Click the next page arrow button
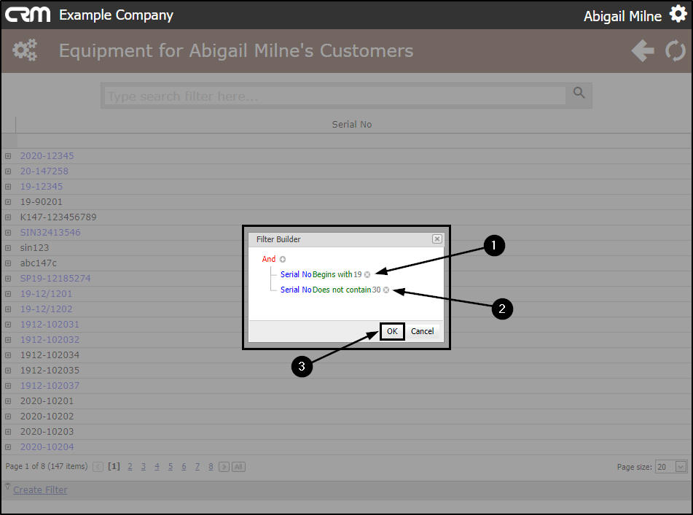This screenshot has width=693, height=515. pyautogui.click(x=224, y=467)
